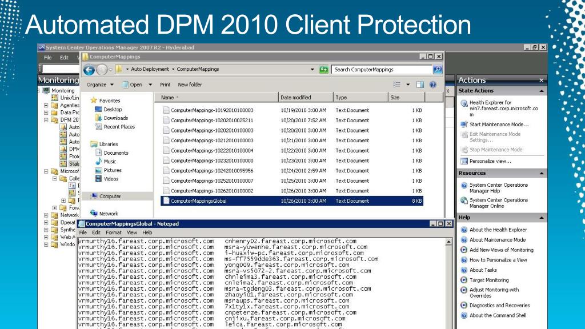Click the Search ComputerMappings input field
Screen dimensions: 585x329
tap(382, 69)
